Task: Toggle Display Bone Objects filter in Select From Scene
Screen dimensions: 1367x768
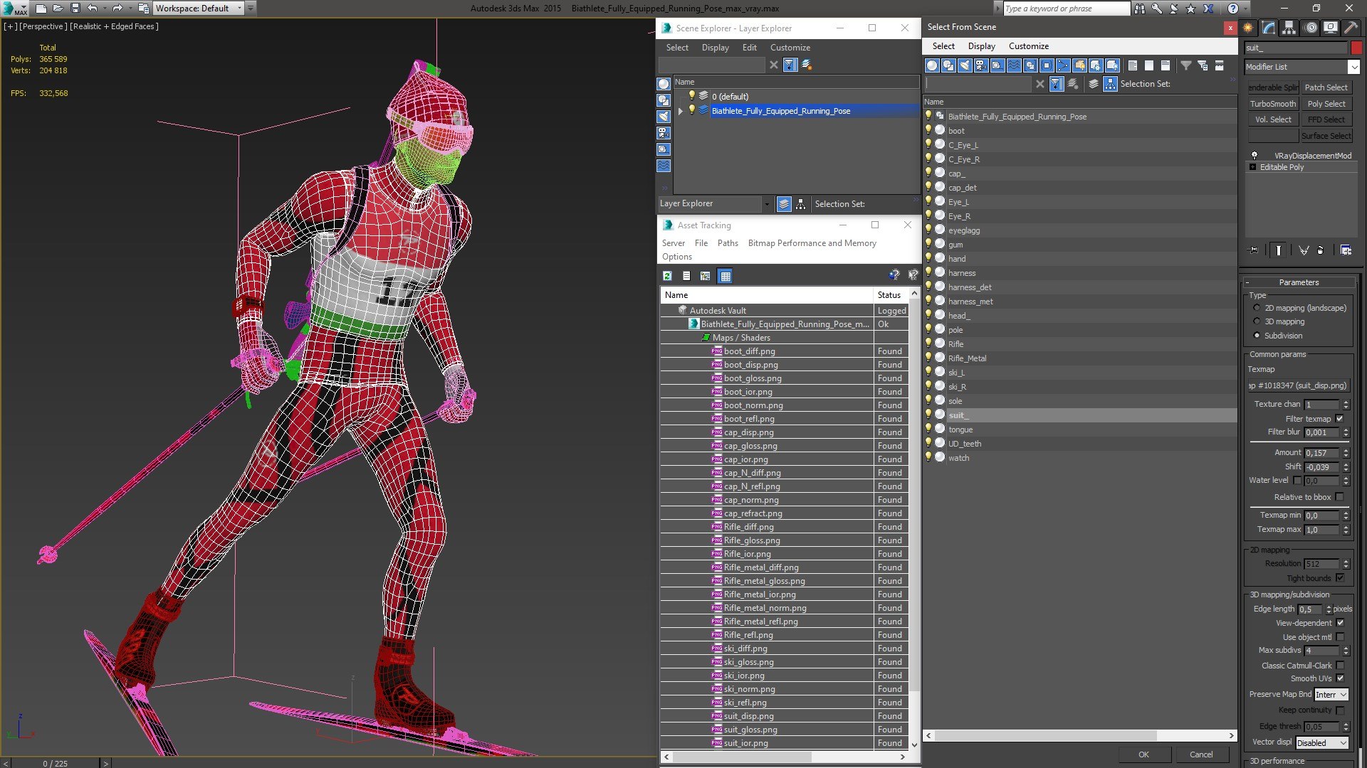Action: pos(1063,65)
